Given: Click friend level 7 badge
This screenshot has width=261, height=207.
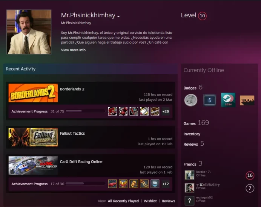Looking at the screenshot, I should [250, 188].
